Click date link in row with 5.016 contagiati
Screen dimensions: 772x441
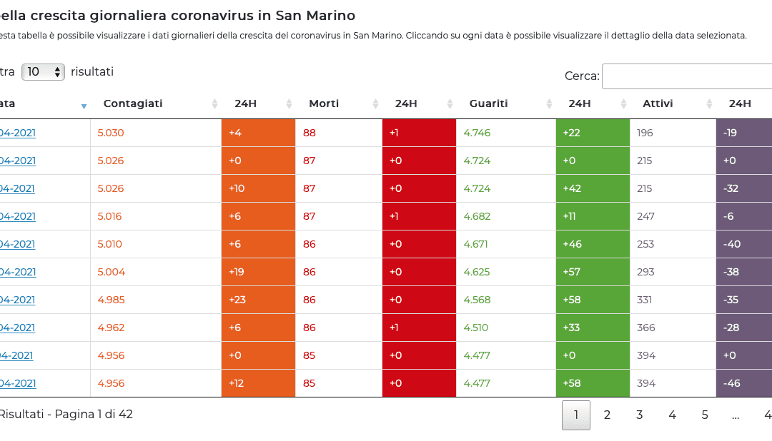18,216
